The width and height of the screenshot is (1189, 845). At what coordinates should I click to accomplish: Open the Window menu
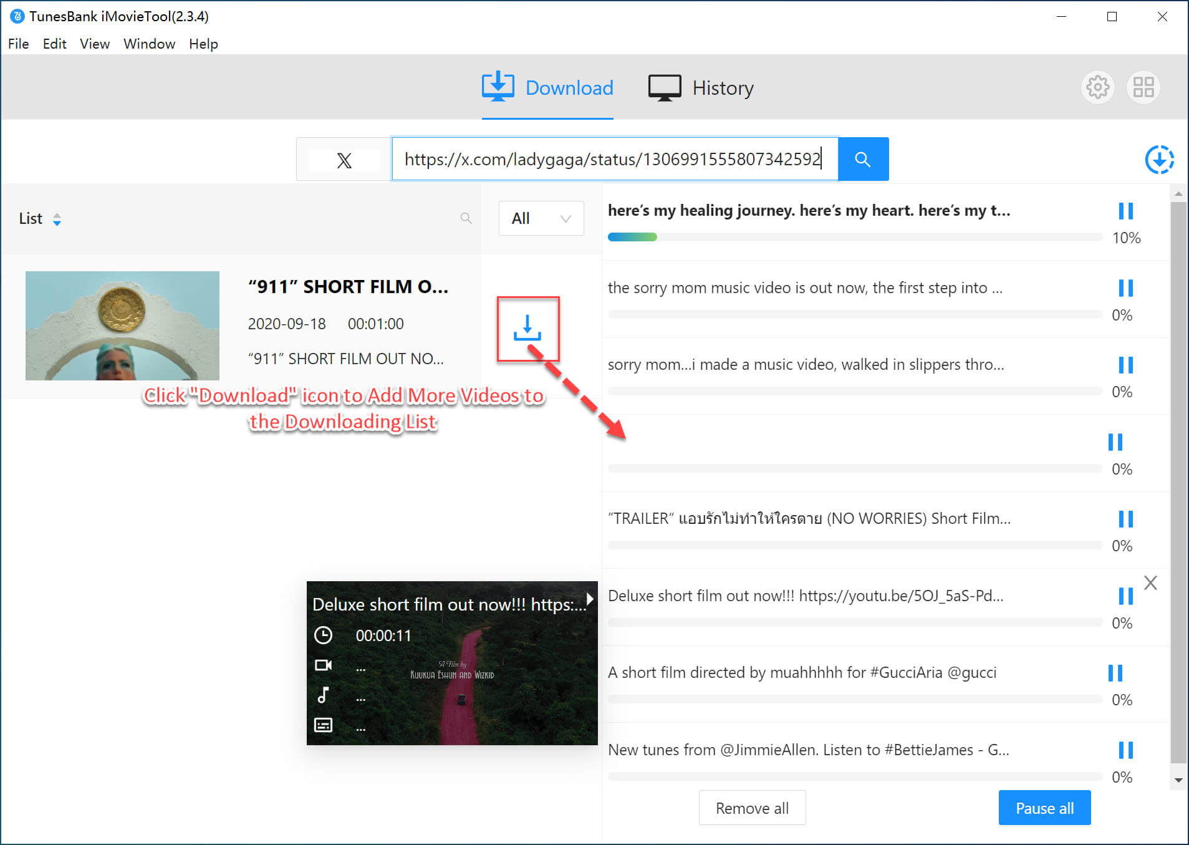(x=149, y=44)
